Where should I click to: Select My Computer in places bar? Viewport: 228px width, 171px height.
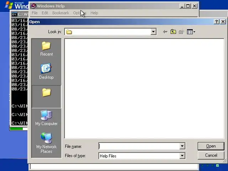(x=46, y=118)
